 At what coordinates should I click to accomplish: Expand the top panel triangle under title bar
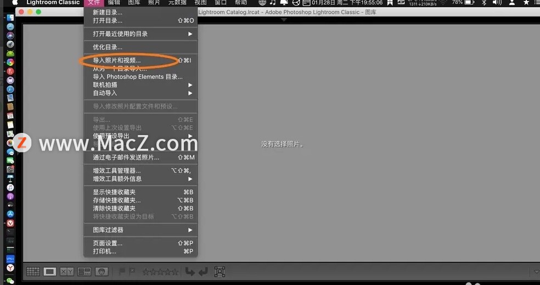284,20
